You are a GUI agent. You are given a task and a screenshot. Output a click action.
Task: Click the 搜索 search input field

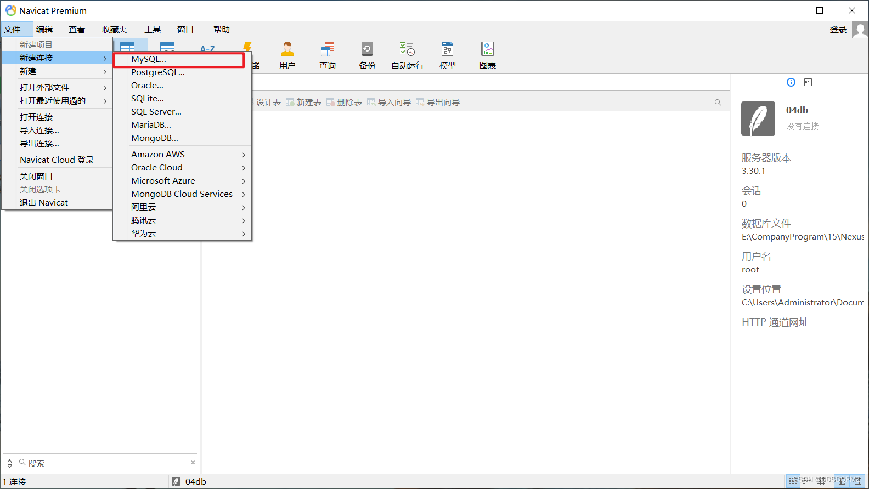pyautogui.click(x=107, y=463)
